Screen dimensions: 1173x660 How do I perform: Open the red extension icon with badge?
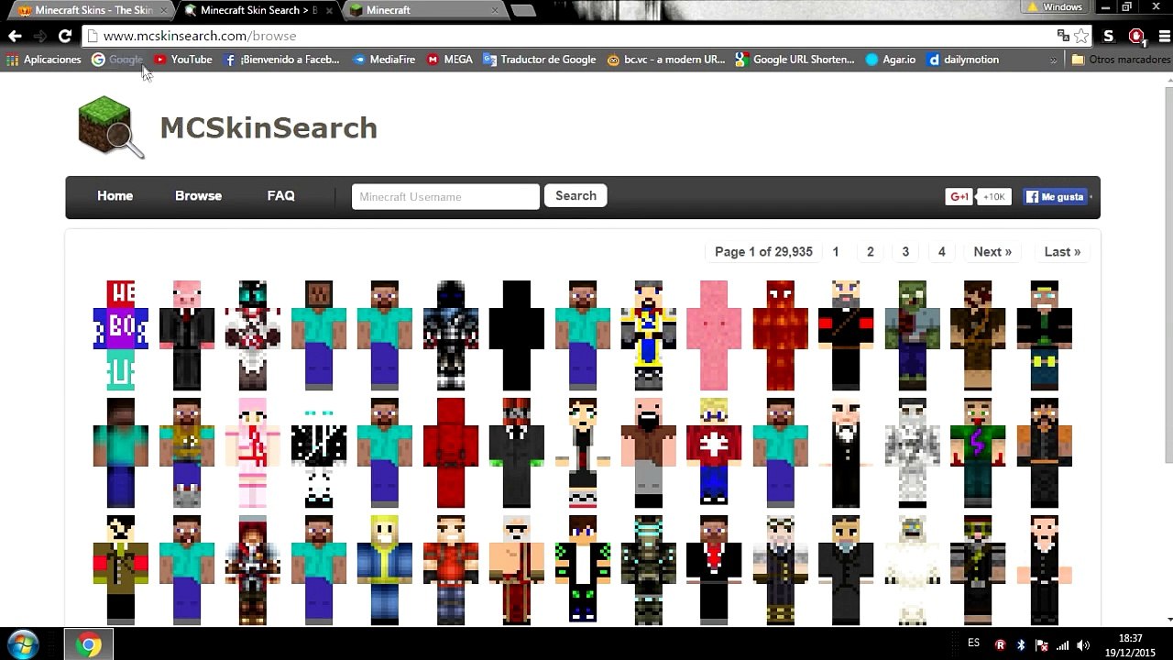coord(1136,36)
